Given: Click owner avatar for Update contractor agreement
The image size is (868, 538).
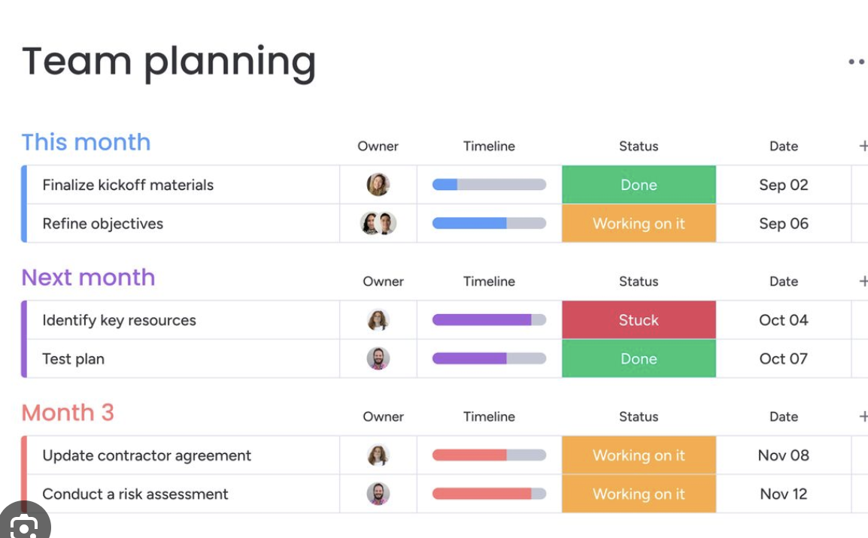Looking at the screenshot, I should click(378, 455).
